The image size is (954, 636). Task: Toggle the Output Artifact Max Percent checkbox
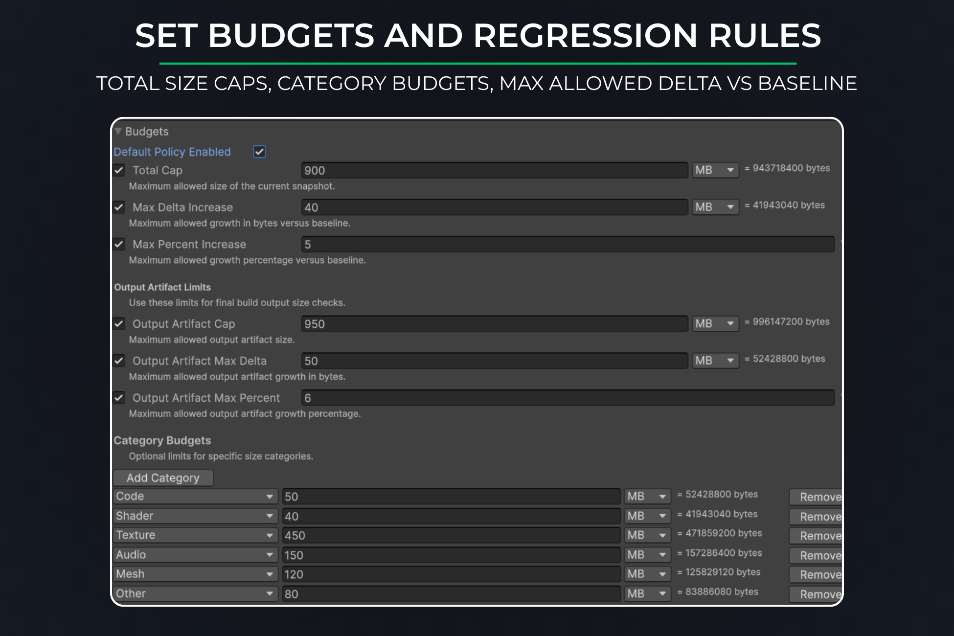coord(119,398)
